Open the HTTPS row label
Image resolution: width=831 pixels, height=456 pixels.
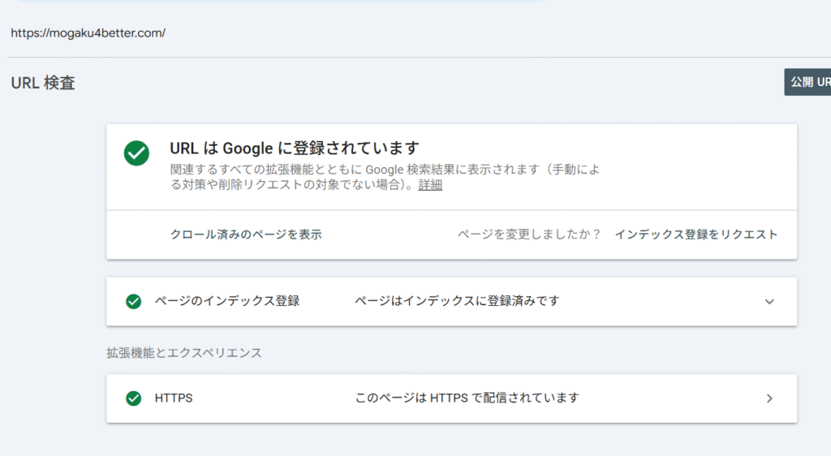[174, 398]
